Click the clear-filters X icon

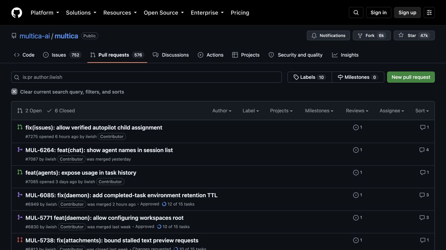[x=14, y=92]
